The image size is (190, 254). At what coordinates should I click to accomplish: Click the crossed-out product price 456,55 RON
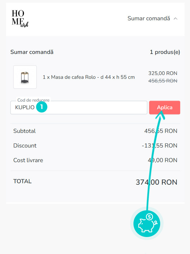tap(163, 81)
